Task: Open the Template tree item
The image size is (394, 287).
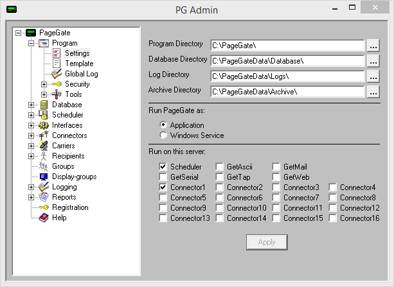Action: click(x=79, y=64)
